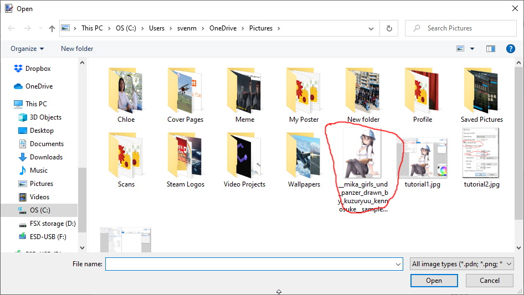The image size is (524, 295).
Task: Select the partially visible screenshot thumbnail
Action: tap(125, 240)
